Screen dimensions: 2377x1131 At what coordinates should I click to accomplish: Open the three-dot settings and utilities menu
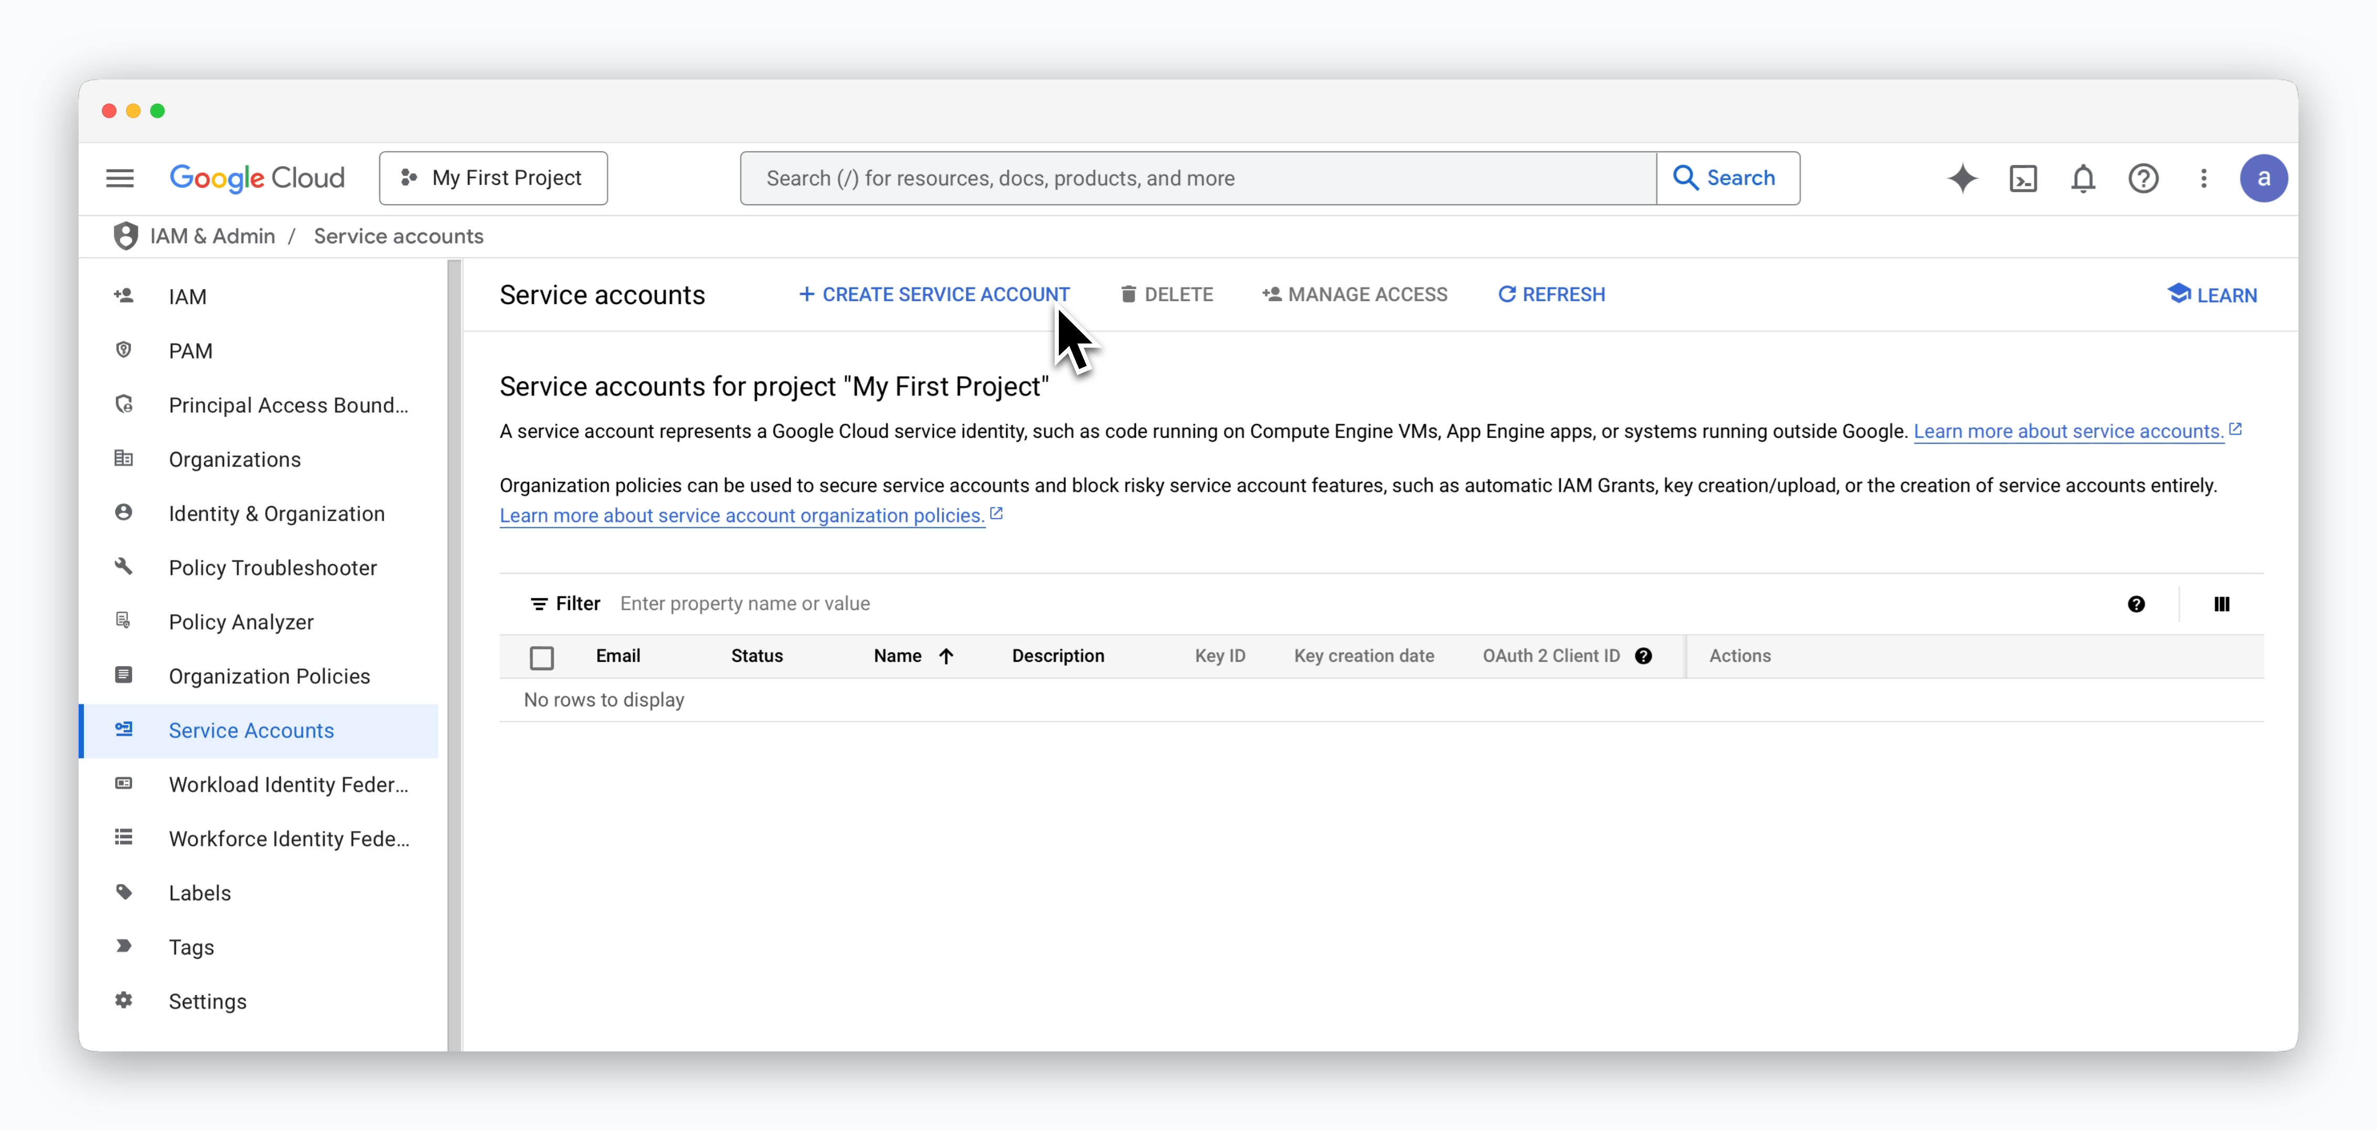pyautogui.click(x=2204, y=178)
